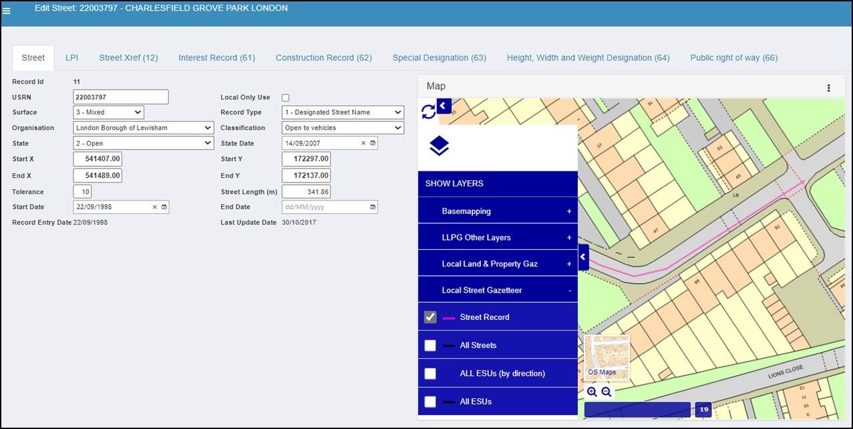Zoom out on the map
This screenshot has width=853, height=429.
[606, 392]
